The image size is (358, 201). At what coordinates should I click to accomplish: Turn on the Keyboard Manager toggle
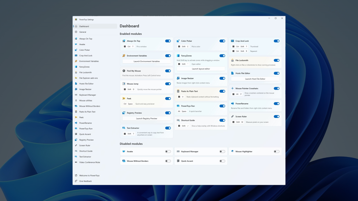point(222,151)
